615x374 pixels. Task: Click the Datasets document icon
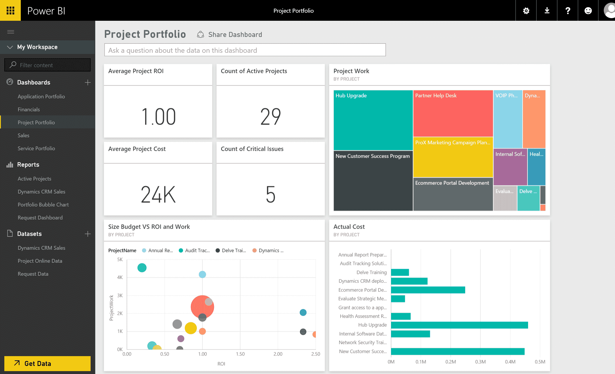coord(10,234)
